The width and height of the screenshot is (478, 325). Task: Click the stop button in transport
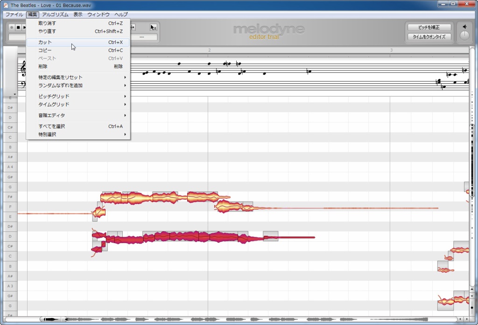pos(18,27)
